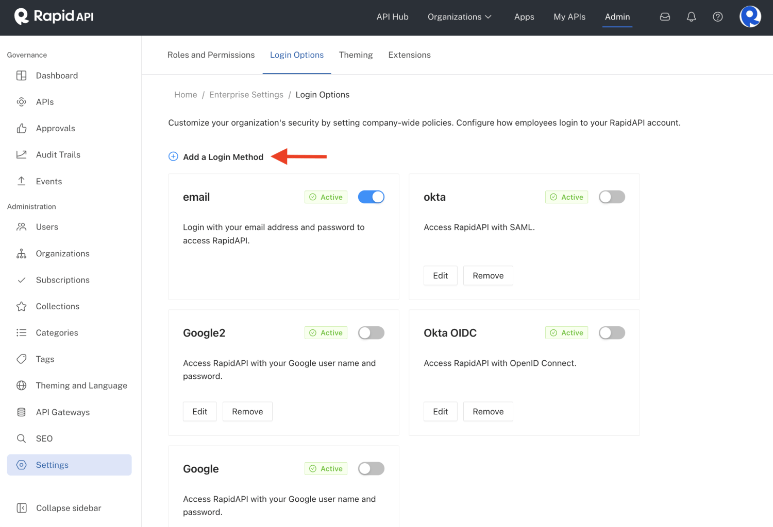Click the Governance section heading
Image resolution: width=773 pixels, height=527 pixels.
tap(27, 55)
